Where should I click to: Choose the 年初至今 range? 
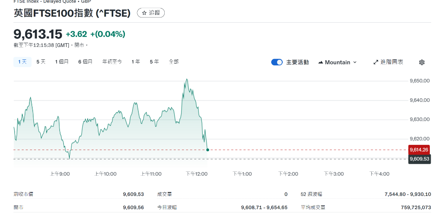point(112,62)
